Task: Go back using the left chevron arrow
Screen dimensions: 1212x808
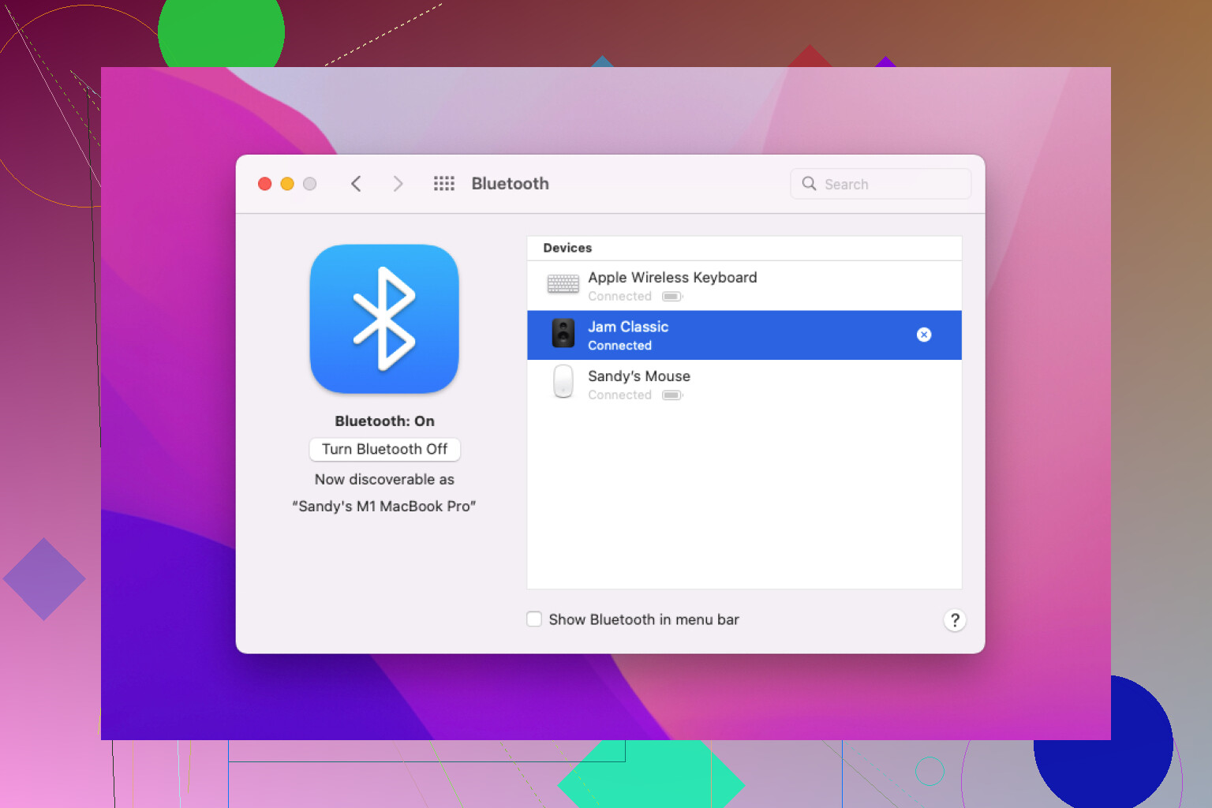Action: (356, 184)
